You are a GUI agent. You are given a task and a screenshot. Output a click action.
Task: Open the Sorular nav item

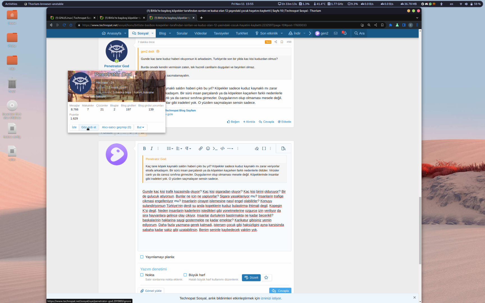coord(182,33)
